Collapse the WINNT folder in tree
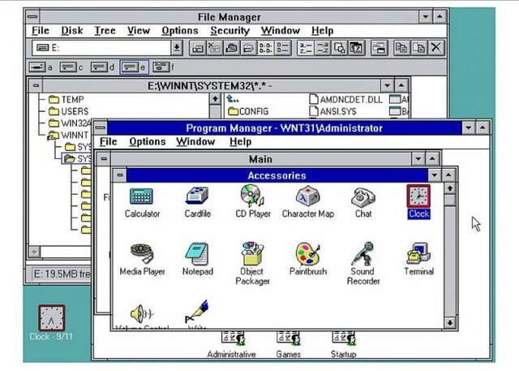This screenshot has width=519, height=371. click(x=53, y=135)
